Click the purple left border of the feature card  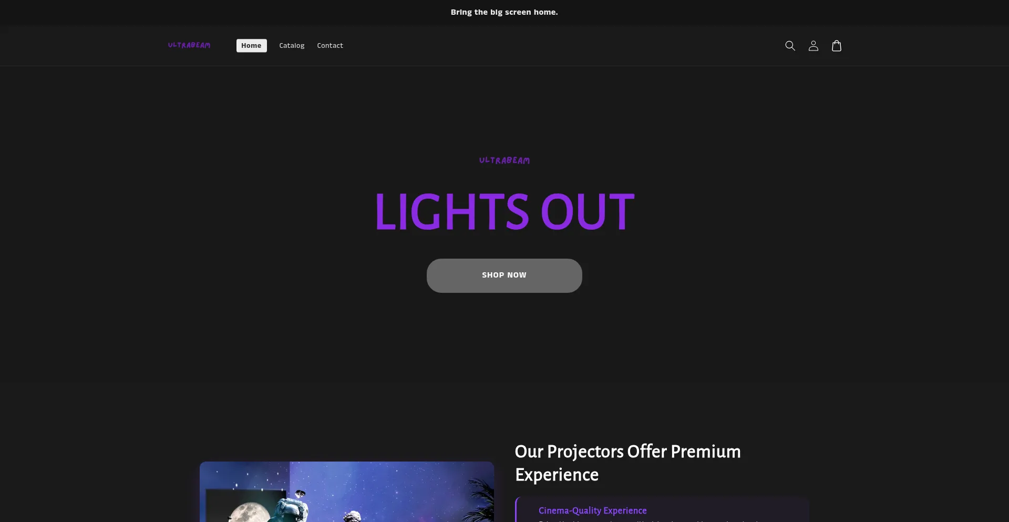(x=517, y=510)
